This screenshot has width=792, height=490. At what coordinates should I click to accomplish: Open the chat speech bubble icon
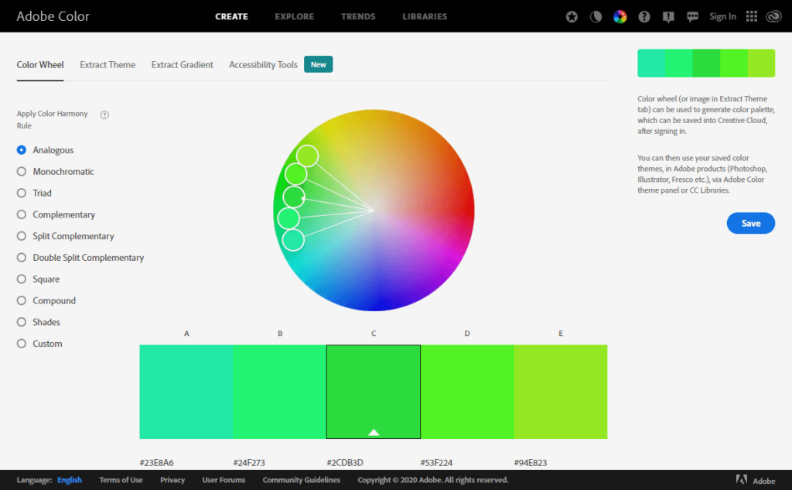click(692, 17)
